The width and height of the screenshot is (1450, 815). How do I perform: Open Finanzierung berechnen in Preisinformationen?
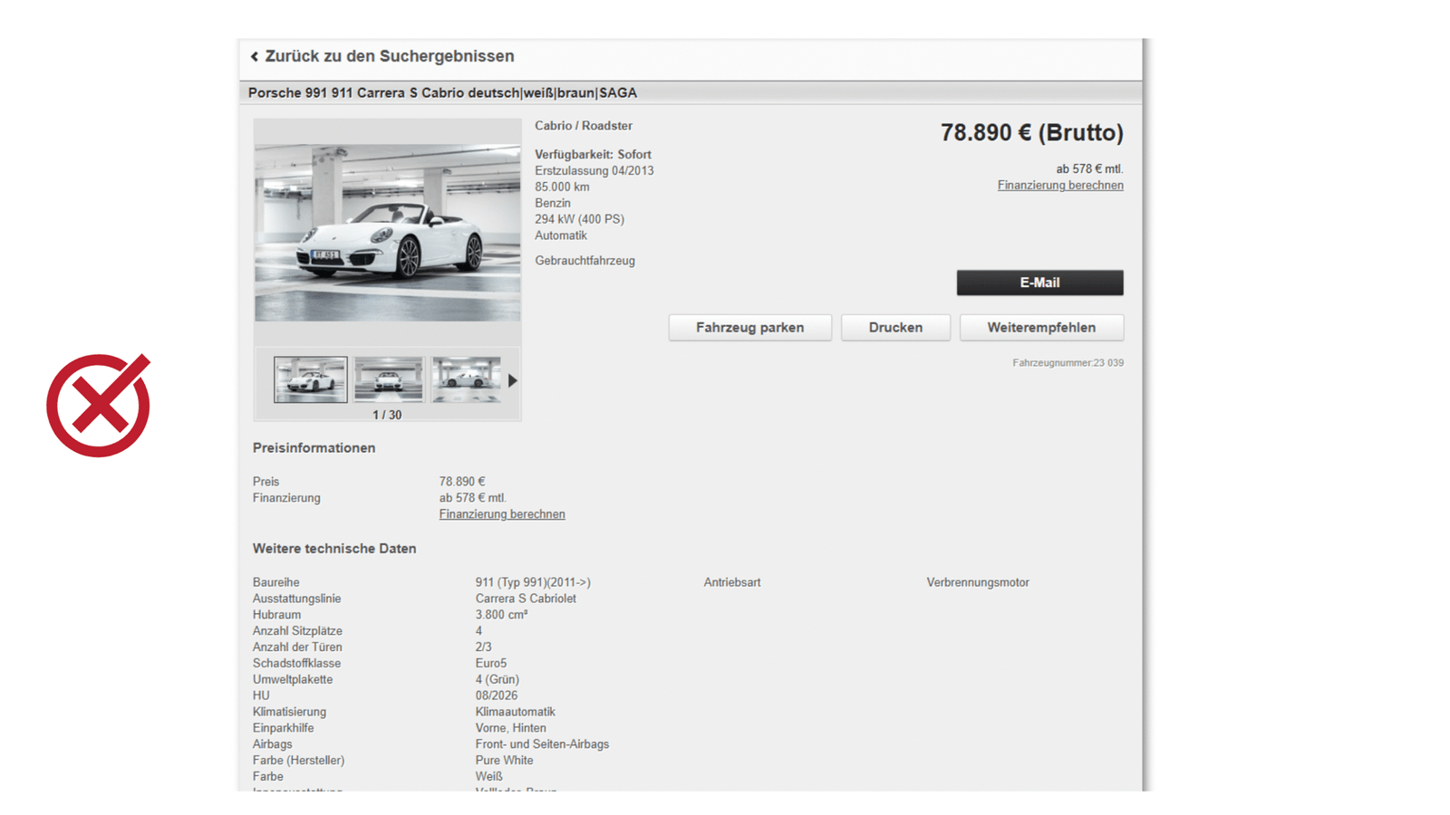point(502,513)
